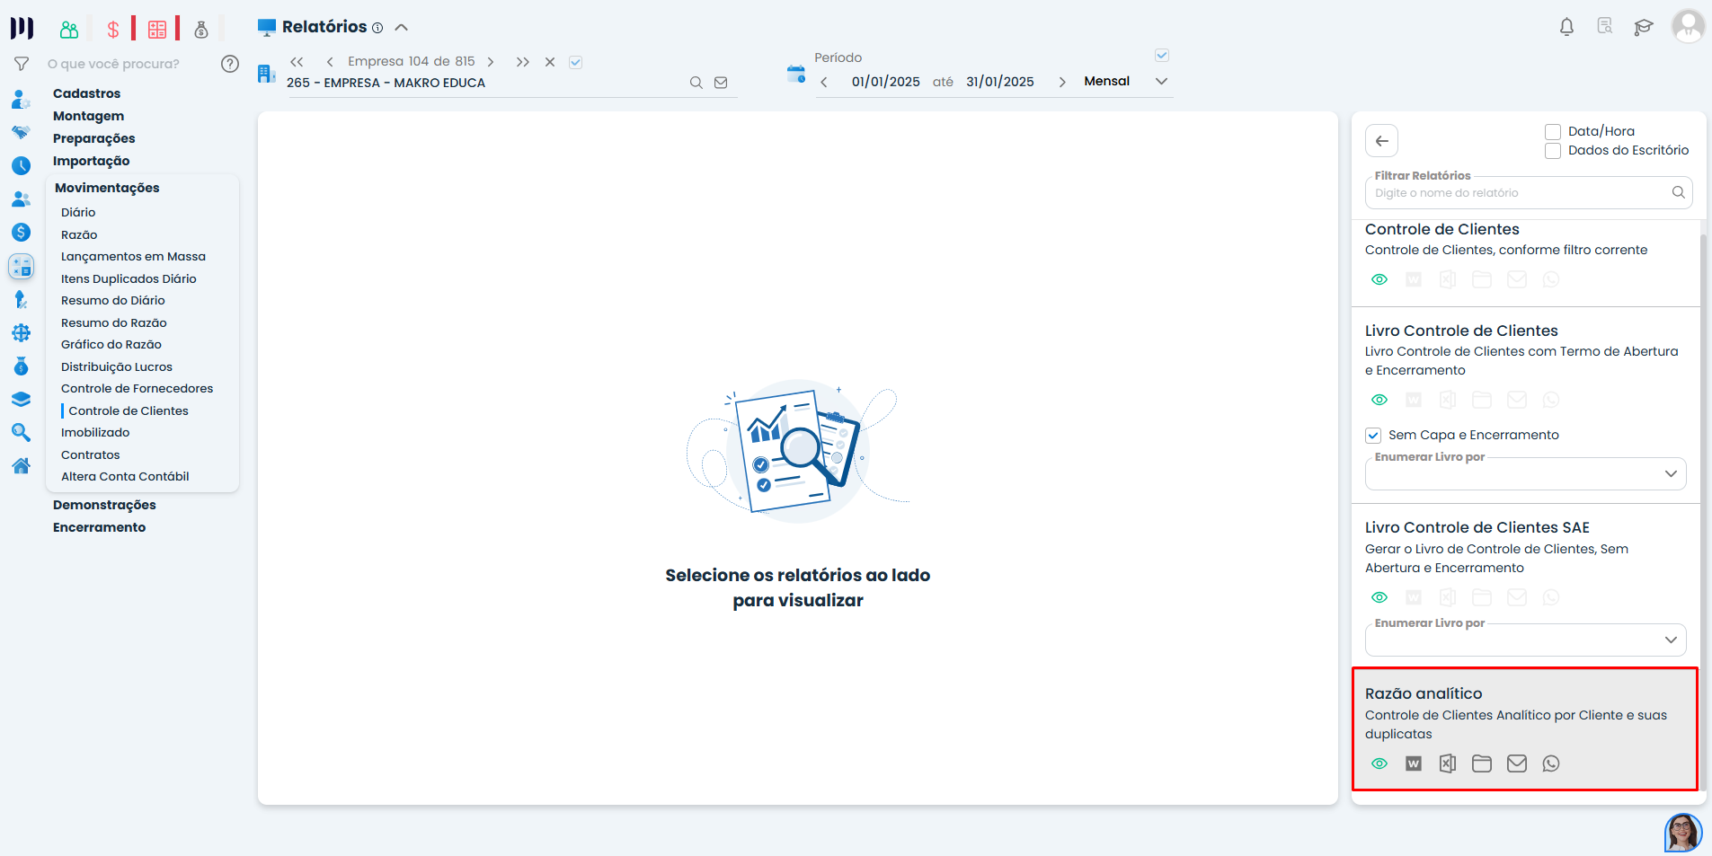Open the red calculator grid module icon
This screenshot has width=1712, height=856.
coord(157,30)
